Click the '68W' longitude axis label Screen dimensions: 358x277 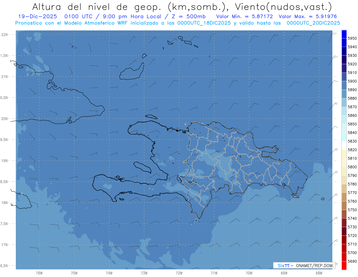319,273
